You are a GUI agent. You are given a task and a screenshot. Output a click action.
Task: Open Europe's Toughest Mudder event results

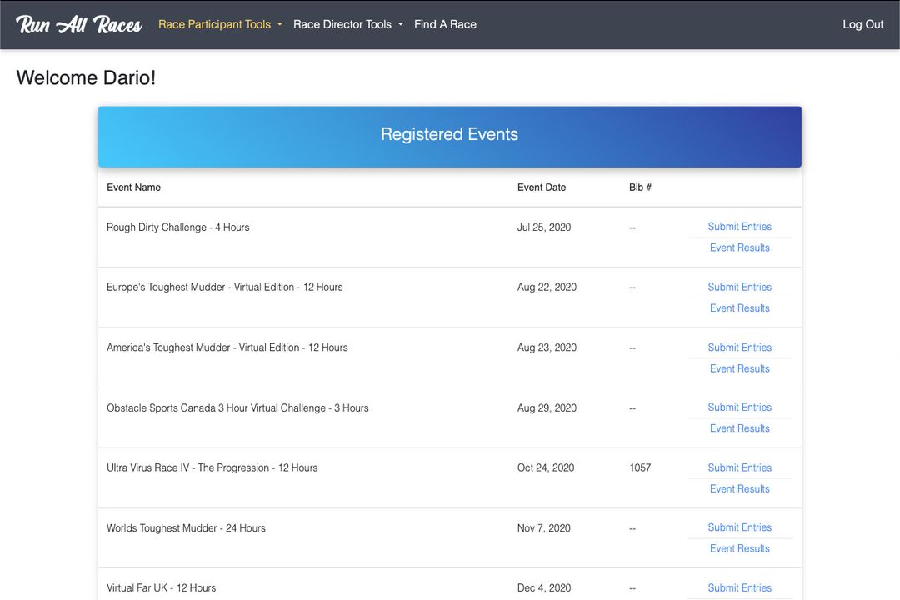[739, 307]
